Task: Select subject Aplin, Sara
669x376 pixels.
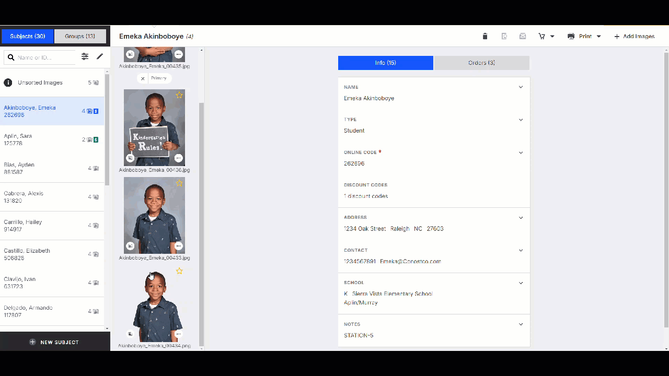Action: click(52, 139)
